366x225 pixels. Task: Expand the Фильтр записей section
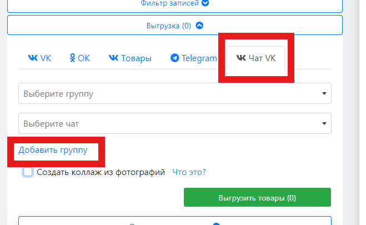pos(174,3)
